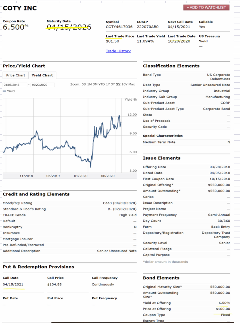
Task: Click the Debt Type Senior Unsecured Note value
Action: pos(210,85)
